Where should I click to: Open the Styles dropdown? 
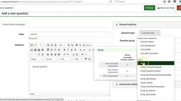coord(36,59)
